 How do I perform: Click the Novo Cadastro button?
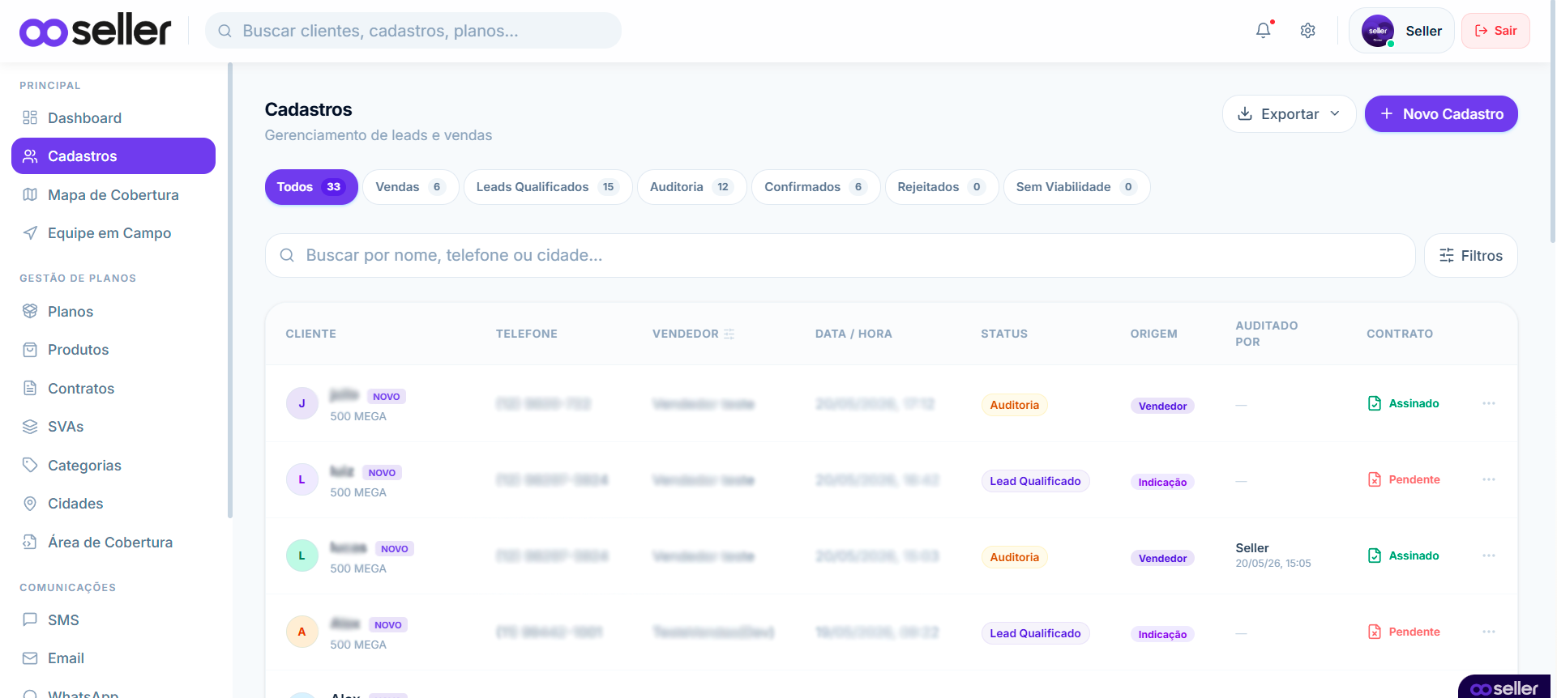click(1441, 114)
